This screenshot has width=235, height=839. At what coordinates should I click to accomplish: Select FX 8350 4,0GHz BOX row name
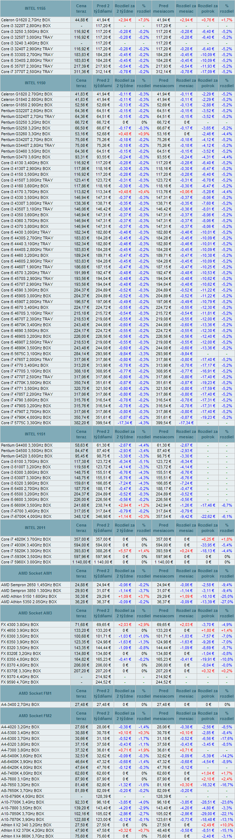click(x=20, y=659)
